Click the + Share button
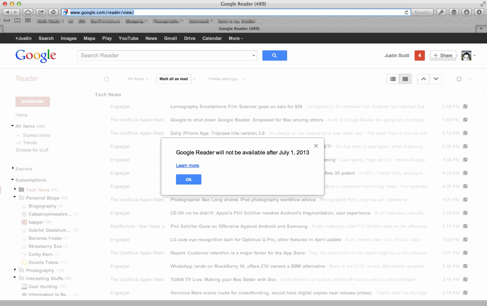 pyautogui.click(x=443, y=55)
